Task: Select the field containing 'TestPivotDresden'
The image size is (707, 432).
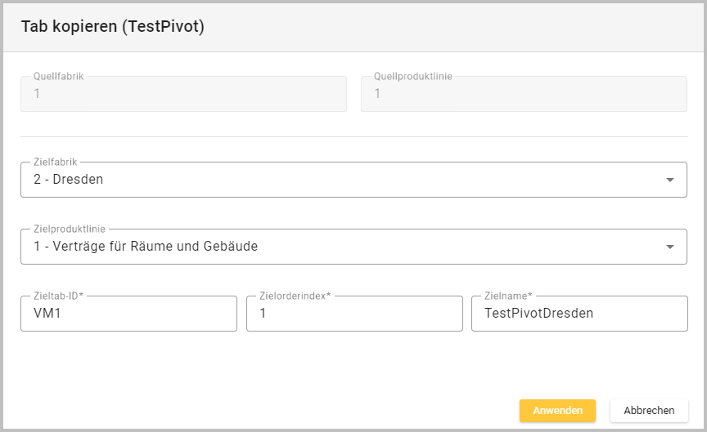Action: 579,314
